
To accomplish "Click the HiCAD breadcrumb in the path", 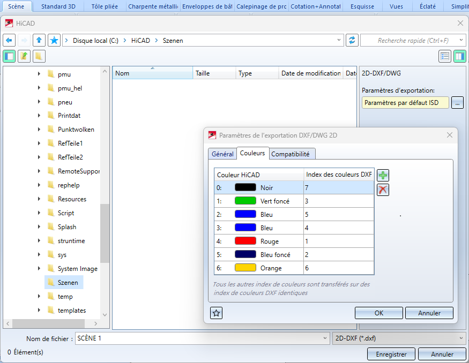I will click(x=140, y=40).
